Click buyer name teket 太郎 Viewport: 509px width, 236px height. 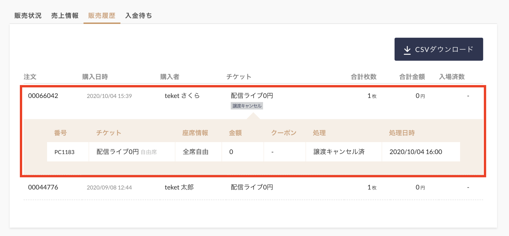tap(179, 187)
